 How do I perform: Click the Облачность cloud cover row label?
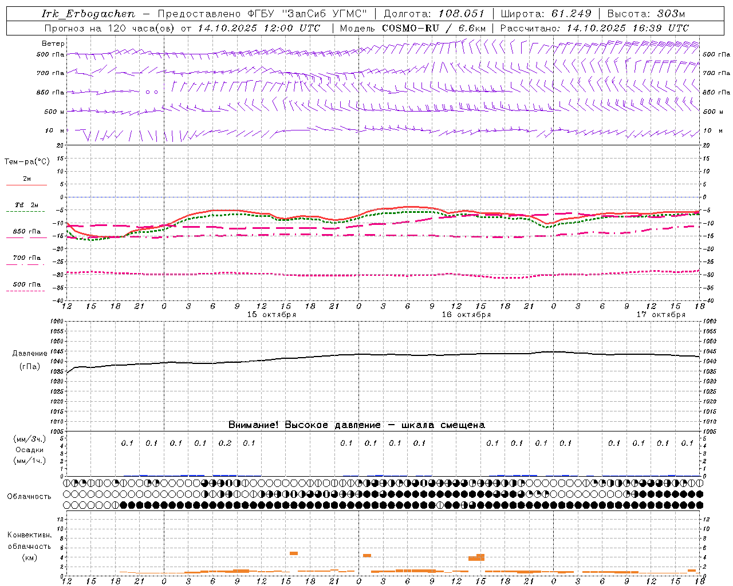[x=29, y=496]
